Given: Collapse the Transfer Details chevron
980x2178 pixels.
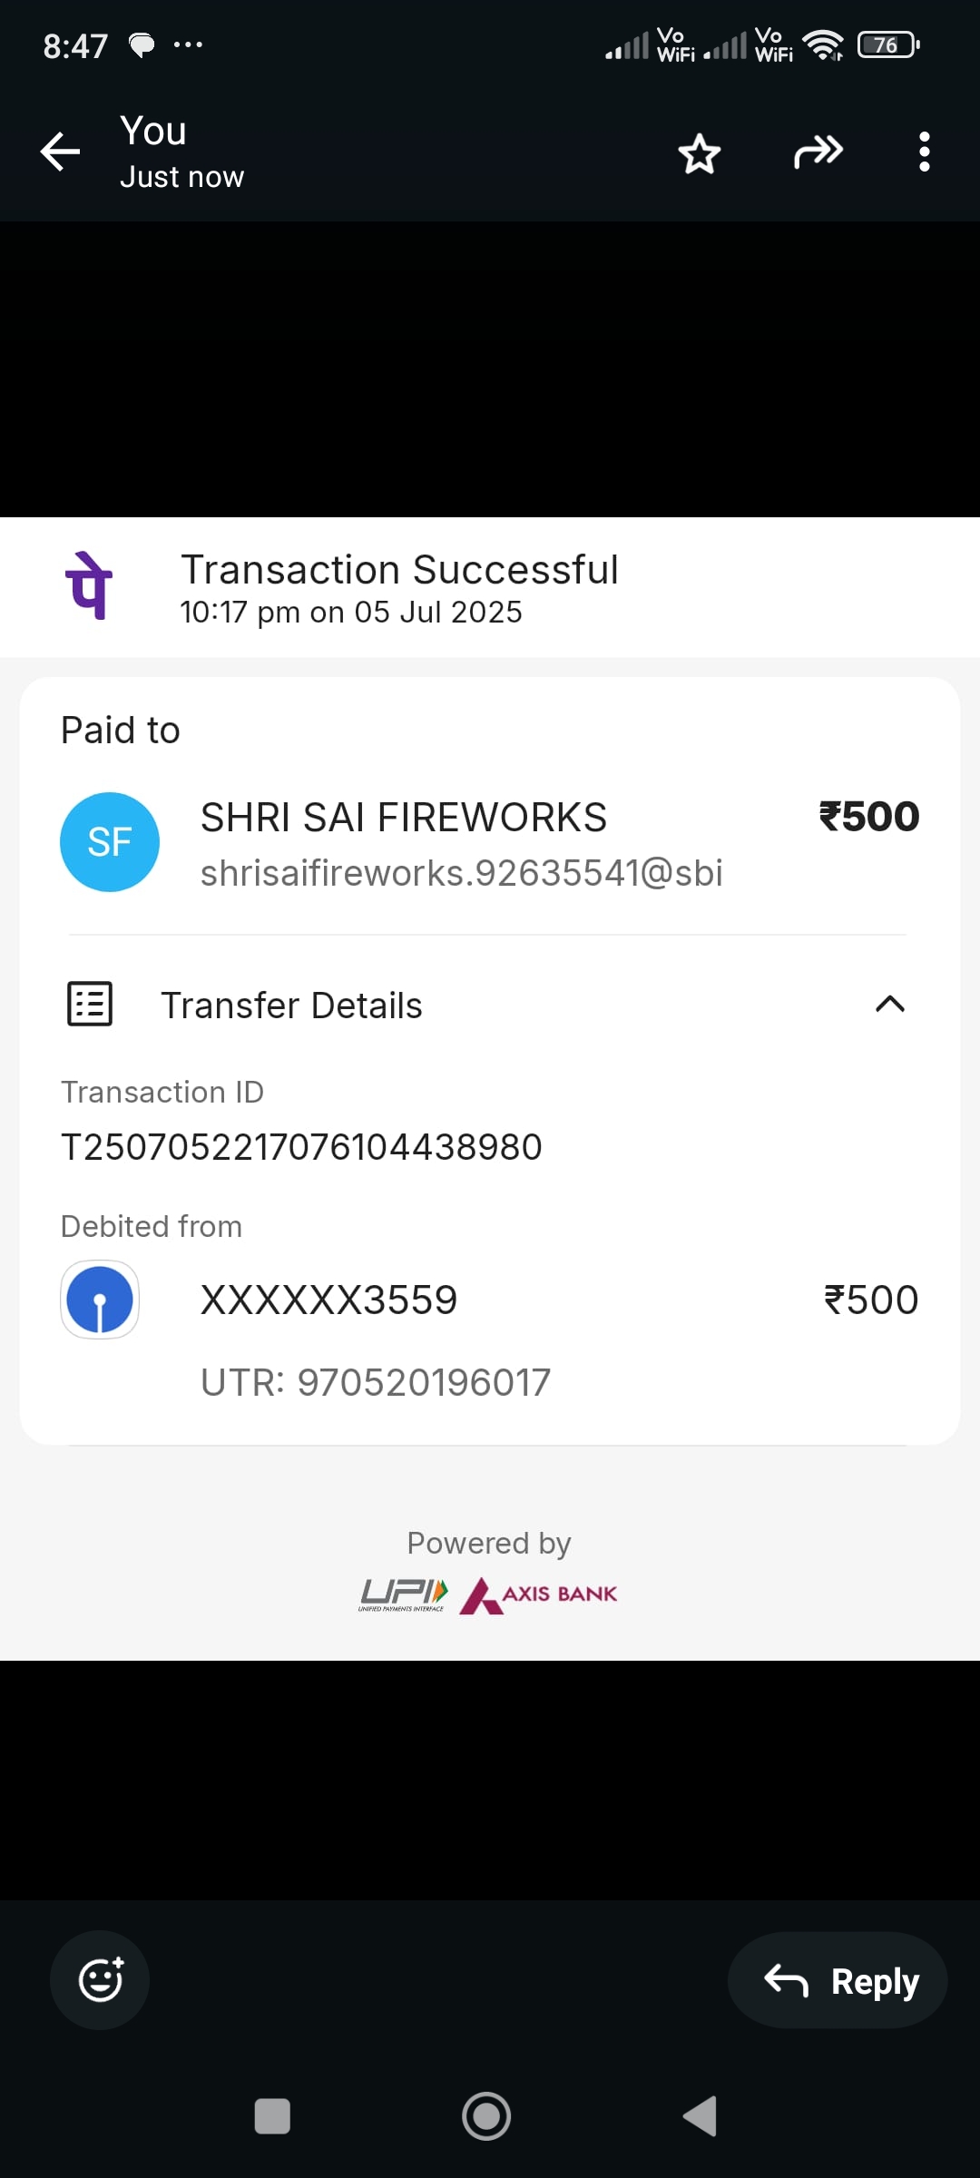Looking at the screenshot, I should pyautogui.click(x=889, y=1004).
